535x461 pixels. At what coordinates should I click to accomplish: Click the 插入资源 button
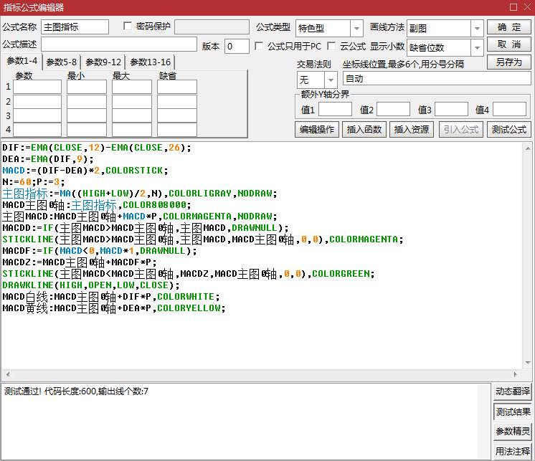click(412, 130)
